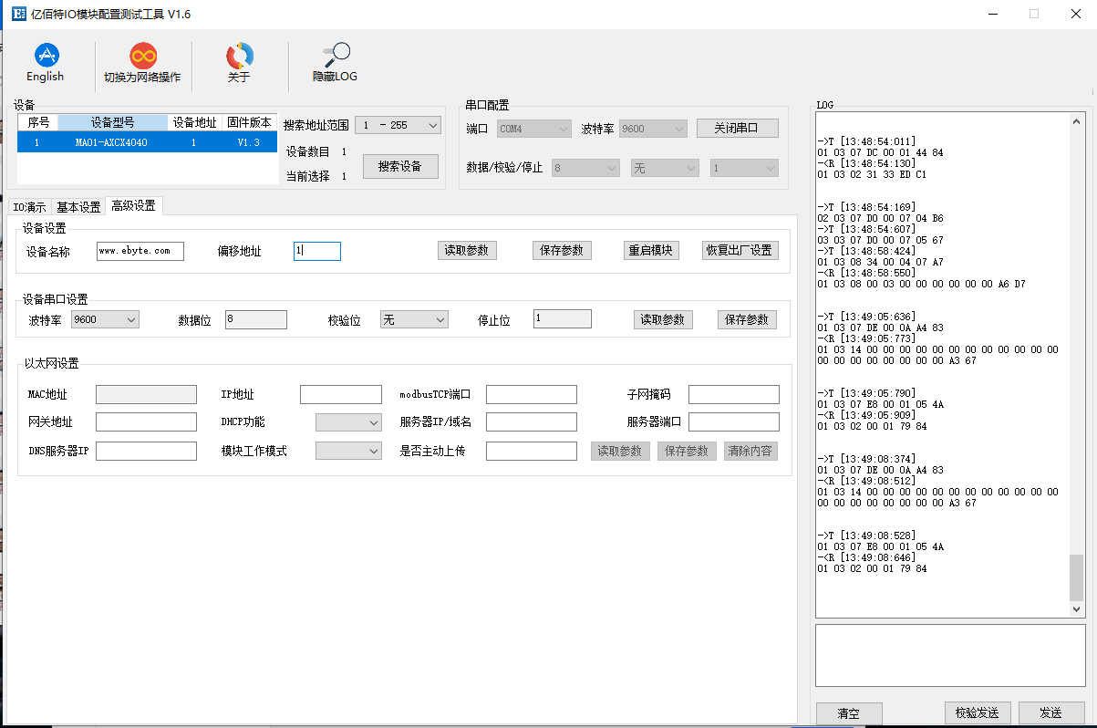Click the 关闭串口 button
This screenshot has height=728, width=1097.
[x=738, y=128]
